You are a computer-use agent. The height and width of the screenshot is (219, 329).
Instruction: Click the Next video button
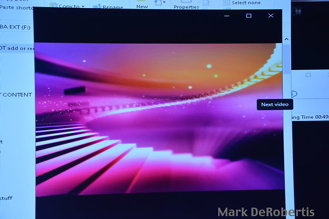[275, 105]
